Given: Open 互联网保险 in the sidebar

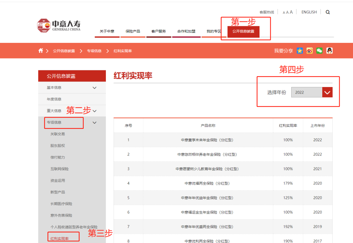Looking at the screenshot, I should [59, 169].
